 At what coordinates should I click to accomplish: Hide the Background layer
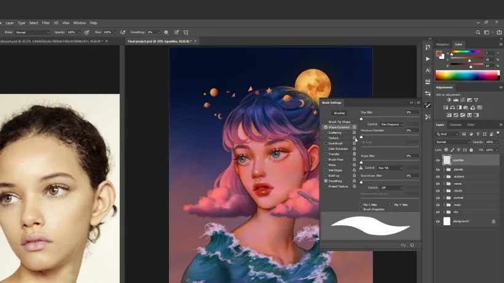pyautogui.click(x=438, y=222)
